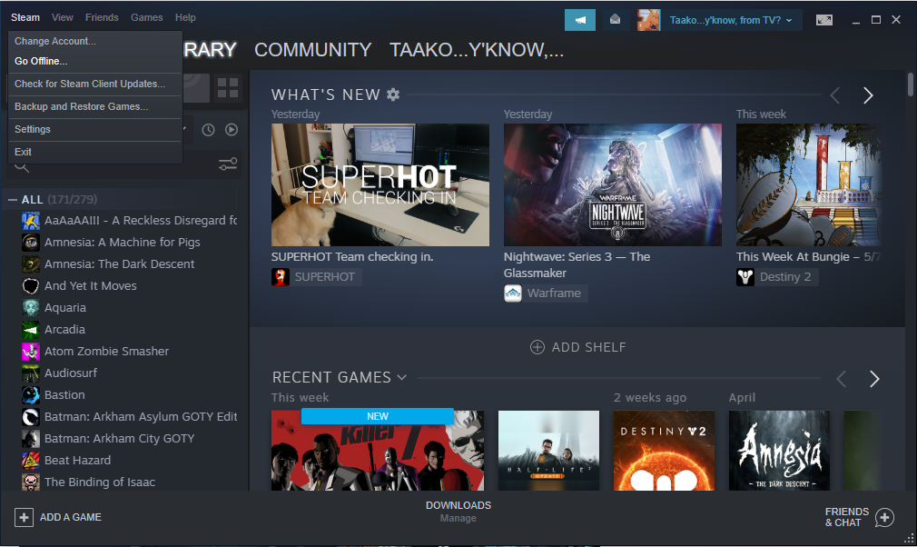The image size is (917, 547).
Task: Expand the Recent Games shelf dropdown
Action: [x=402, y=377]
